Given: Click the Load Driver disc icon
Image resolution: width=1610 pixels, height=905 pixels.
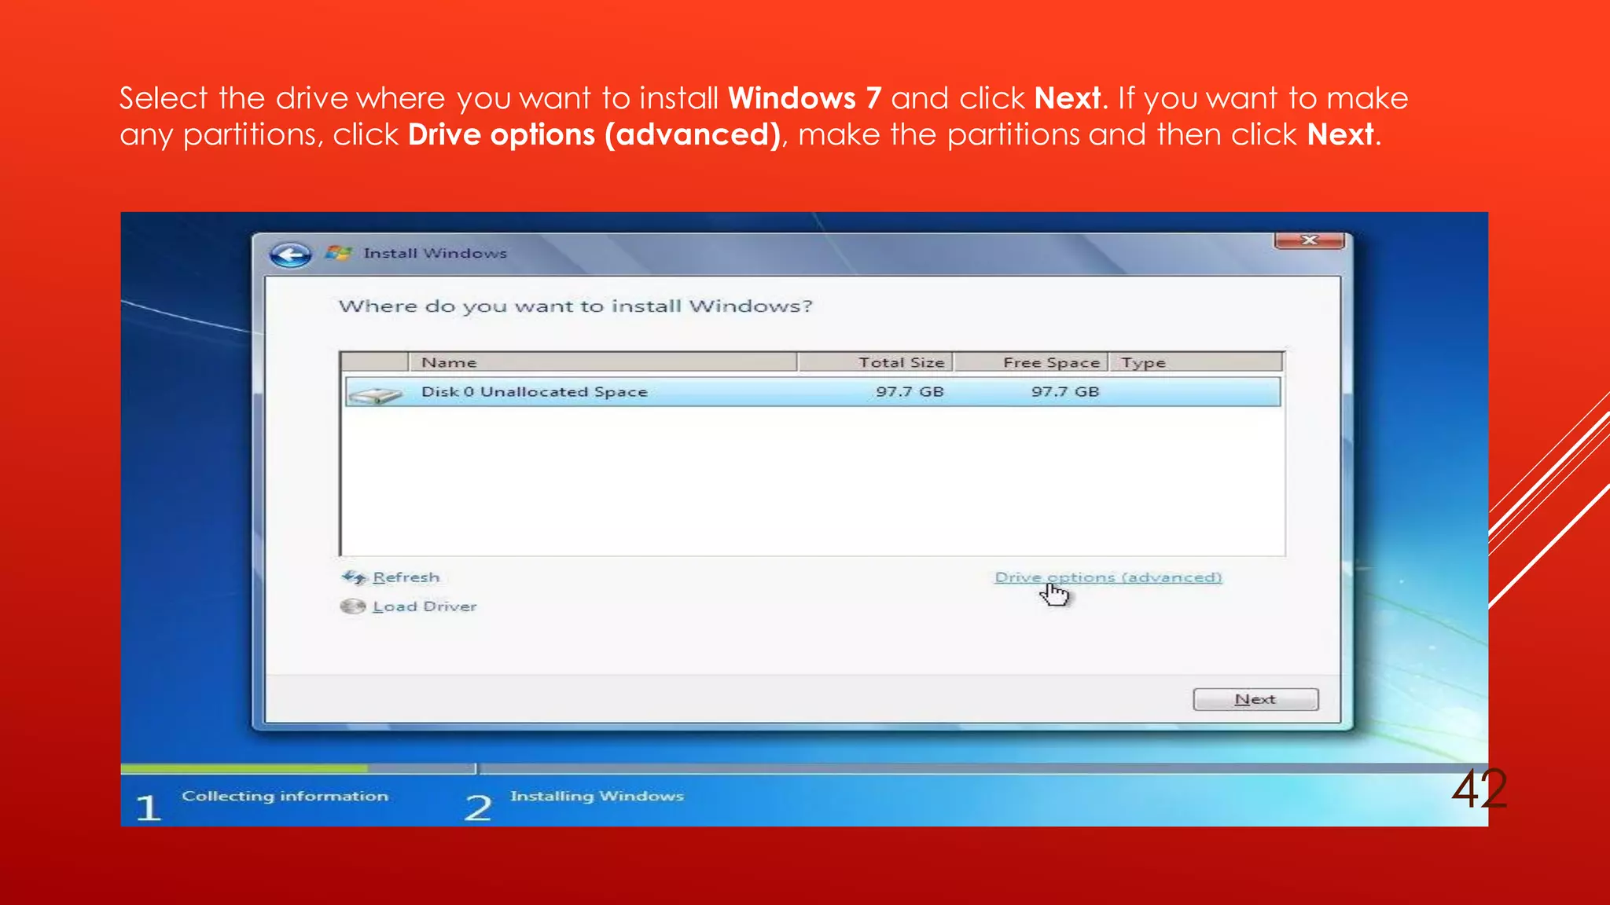Looking at the screenshot, I should [x=353, y=606].
